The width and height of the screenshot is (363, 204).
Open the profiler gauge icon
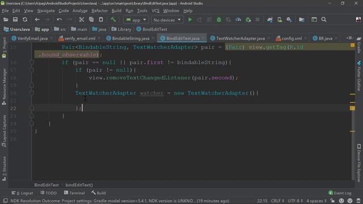point(238,20)
